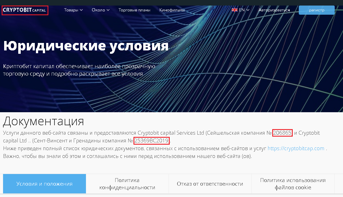Click the partially visible tab at far right
The image size is (343, 197).
[x=339, y=184]
